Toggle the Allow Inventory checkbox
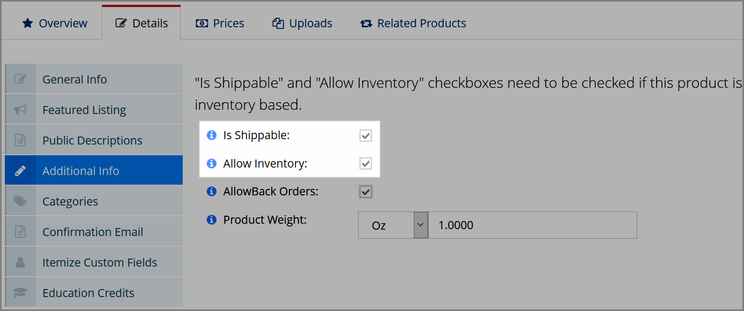Screen dimensions: 744x311 point(366,163)
